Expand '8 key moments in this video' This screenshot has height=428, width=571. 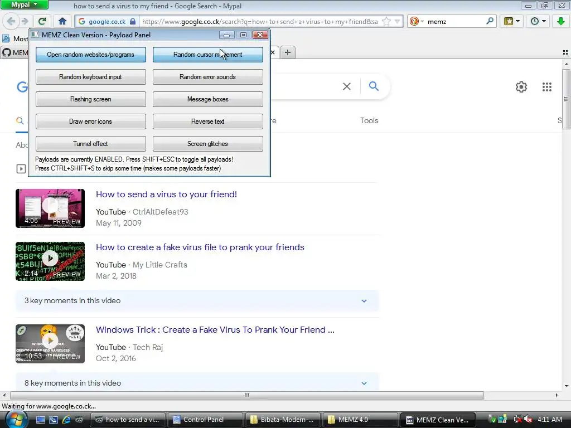point(197,383)
